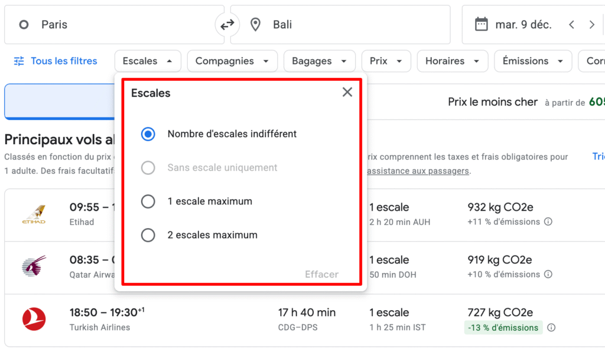This screenshot has width=605, height=358.
Task: Open emissions info icon for 919 kg flight
Action: tap(548, 274)
